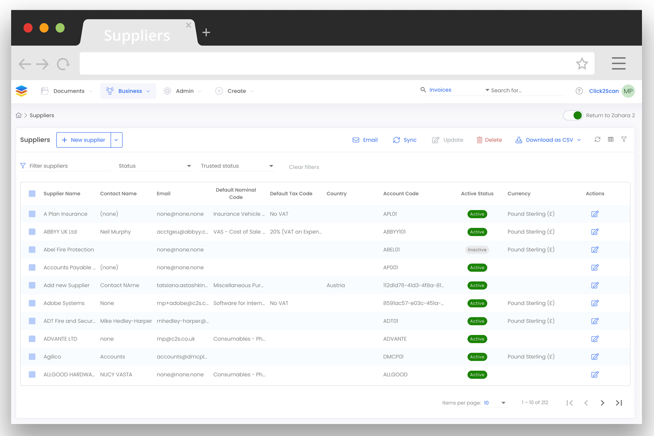This screenshot has height=436, width=654.
Task: Click the refresh table icon above Actions column
Action: click(597, 139)
